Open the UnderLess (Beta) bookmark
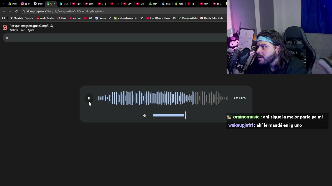 (188, 18)
